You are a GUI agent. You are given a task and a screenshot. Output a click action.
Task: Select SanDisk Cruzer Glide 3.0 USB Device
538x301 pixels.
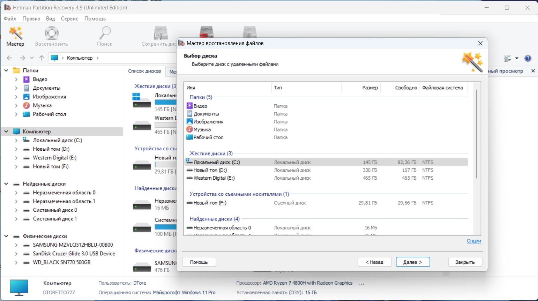pyautogui.click(x=74, y=254)
